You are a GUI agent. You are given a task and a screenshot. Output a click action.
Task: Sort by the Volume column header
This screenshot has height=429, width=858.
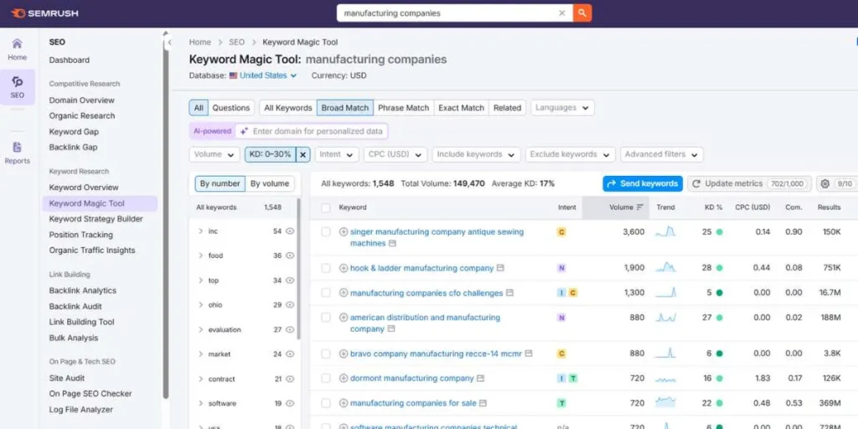point(627,208)
